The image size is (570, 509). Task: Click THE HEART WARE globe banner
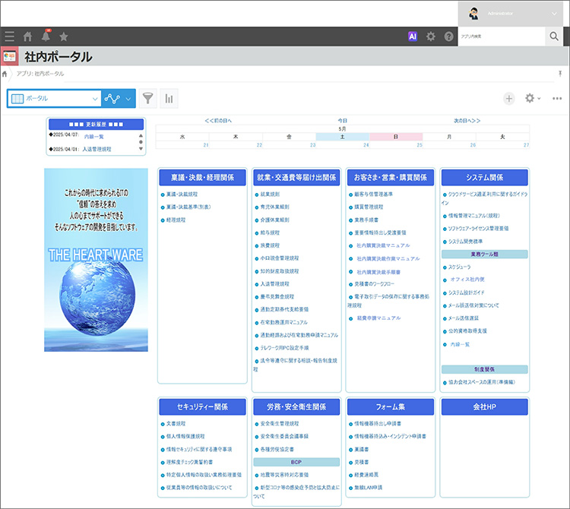pos(96,260)
